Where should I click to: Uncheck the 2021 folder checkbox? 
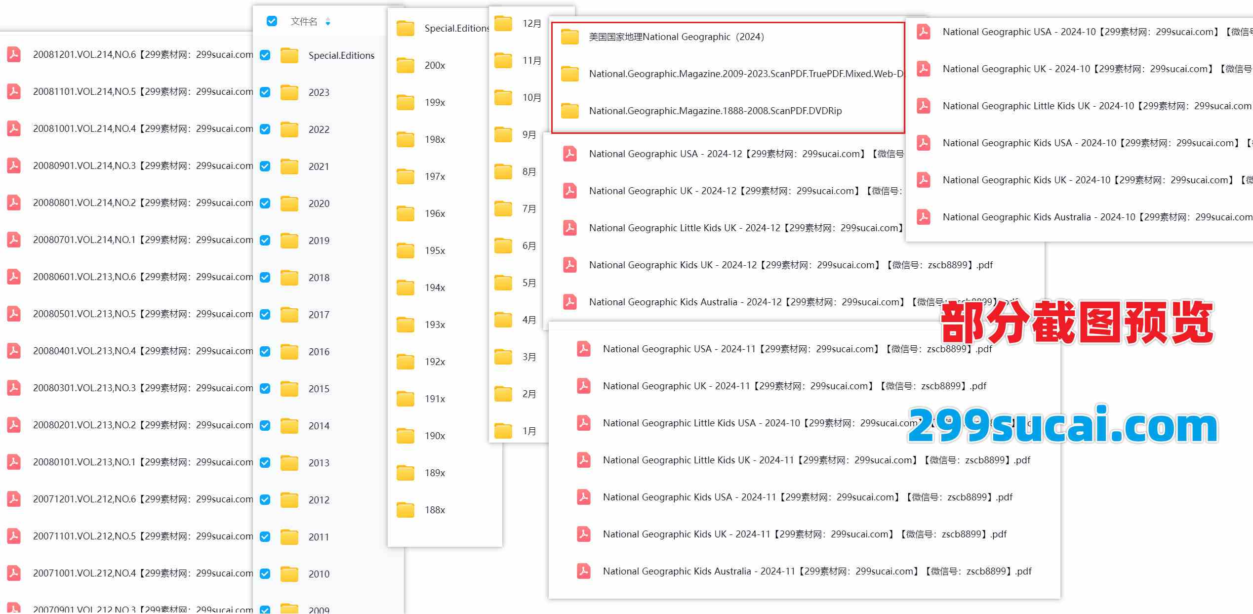(x=265, y=166)
